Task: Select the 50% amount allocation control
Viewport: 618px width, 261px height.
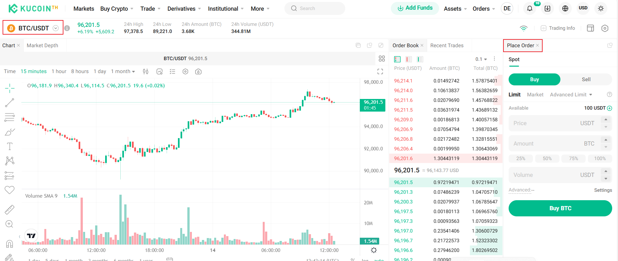Action: (547, 158)
